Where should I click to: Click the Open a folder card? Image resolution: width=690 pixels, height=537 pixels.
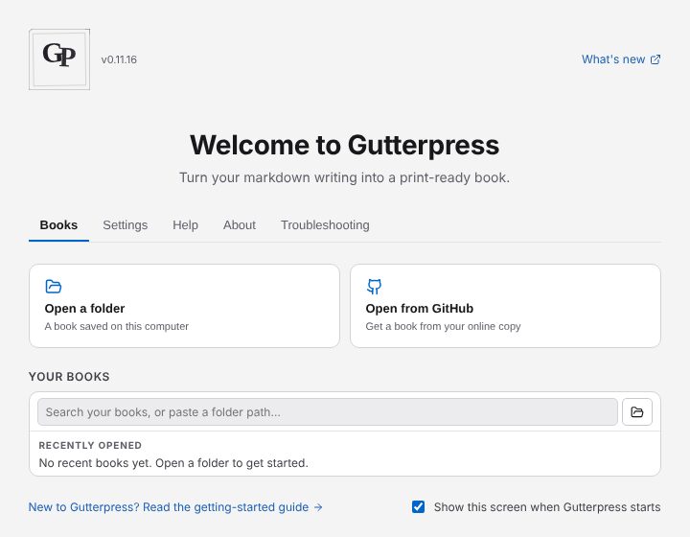click(x=184, y=306)
